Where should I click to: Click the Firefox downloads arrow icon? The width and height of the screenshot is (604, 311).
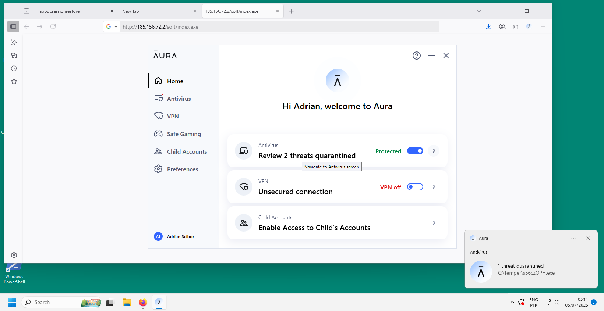[488, 26]
